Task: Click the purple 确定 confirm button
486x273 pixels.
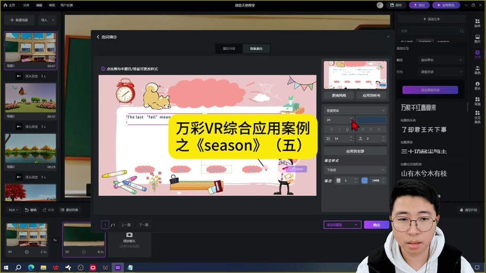Action: click(x=377, y=225)
